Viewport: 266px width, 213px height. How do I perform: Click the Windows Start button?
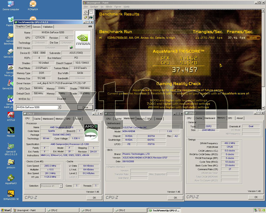coord(6,210)
